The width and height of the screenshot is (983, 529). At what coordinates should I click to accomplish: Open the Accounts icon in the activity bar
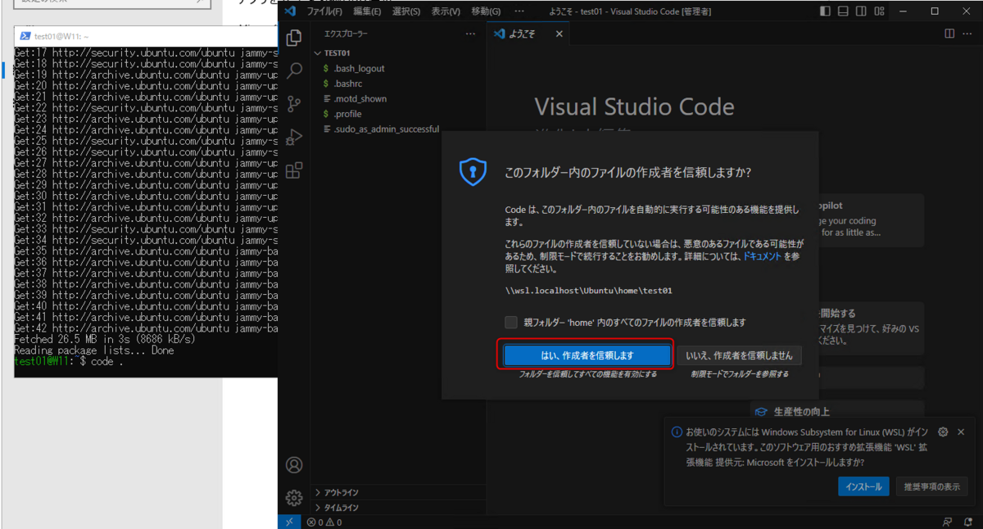[x=294, y=465]
